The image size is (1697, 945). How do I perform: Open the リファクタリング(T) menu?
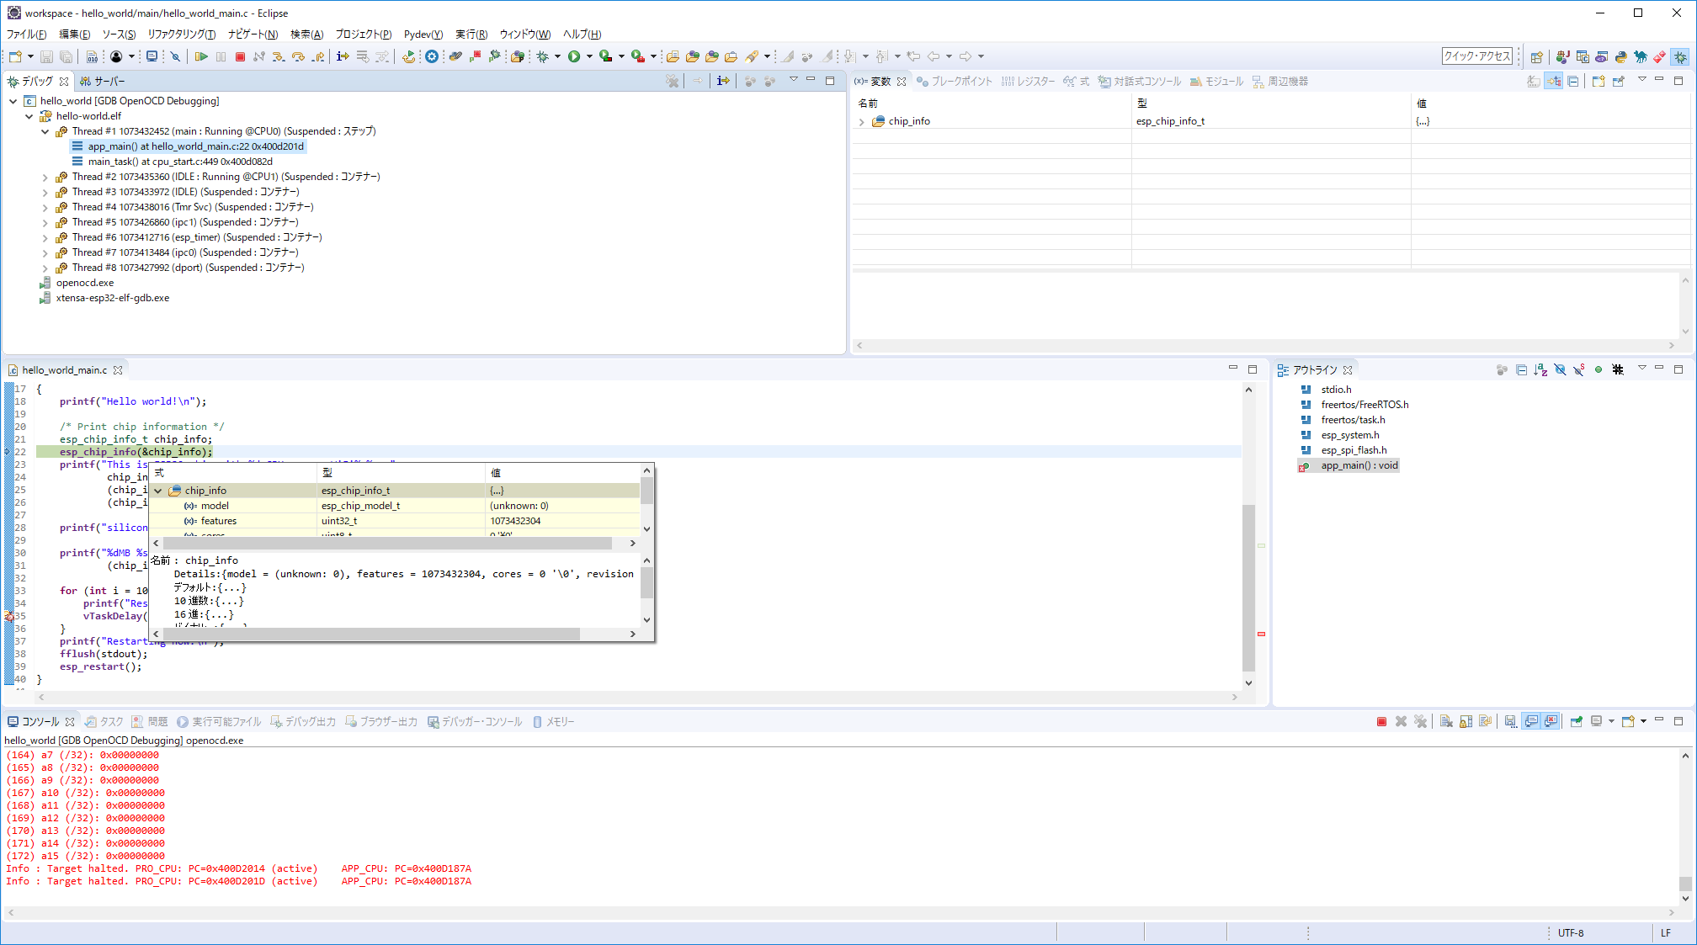coord(181,35)
